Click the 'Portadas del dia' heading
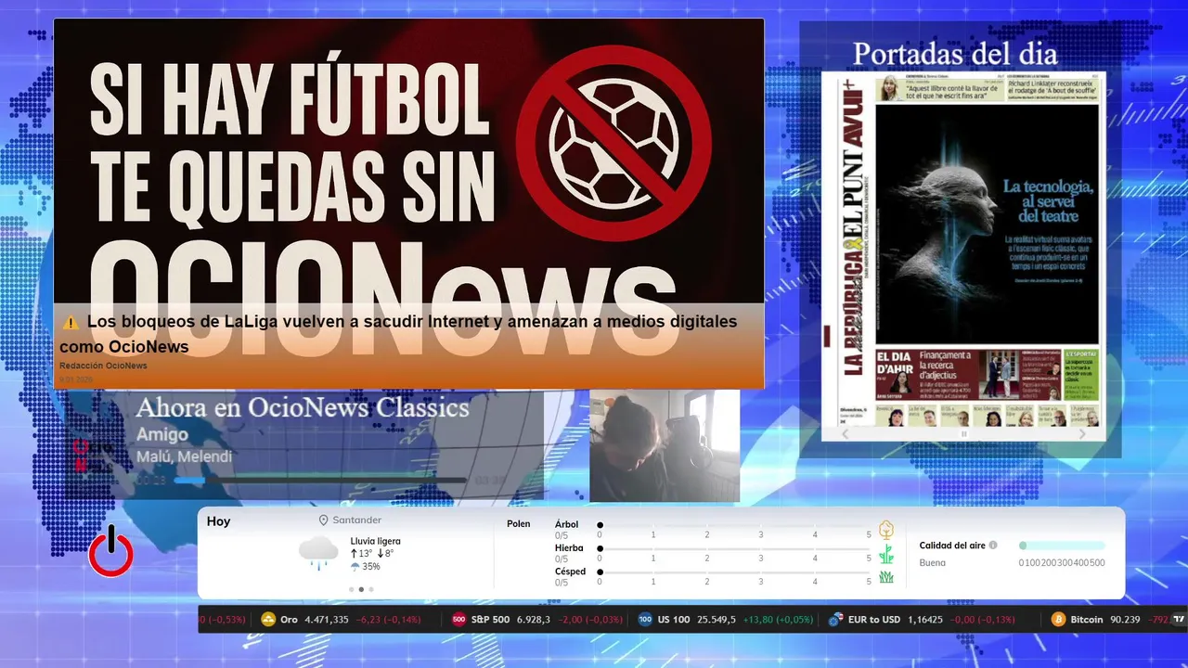Screen dimensions: 1188x668 tap(955, 53)
